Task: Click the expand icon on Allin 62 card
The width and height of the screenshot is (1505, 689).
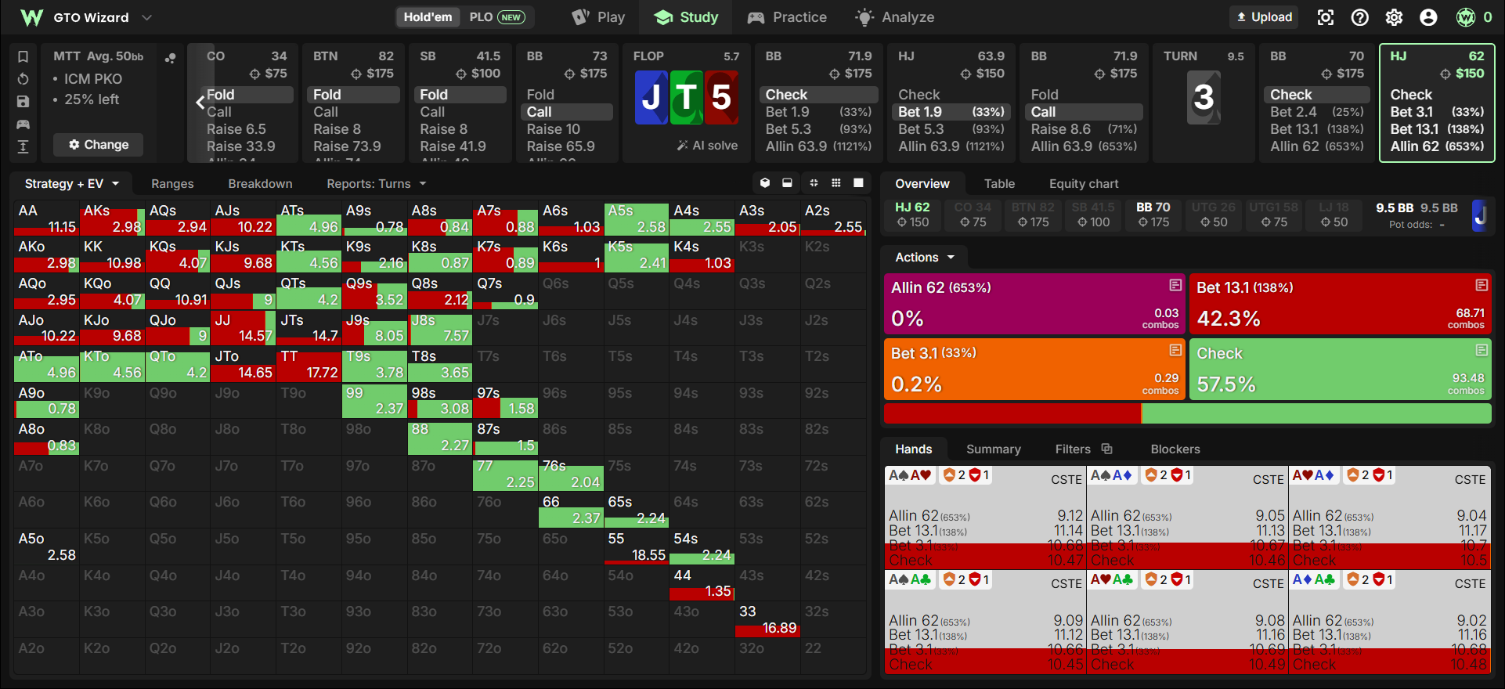Action: pyautogui.click(x=1175, y=285)
